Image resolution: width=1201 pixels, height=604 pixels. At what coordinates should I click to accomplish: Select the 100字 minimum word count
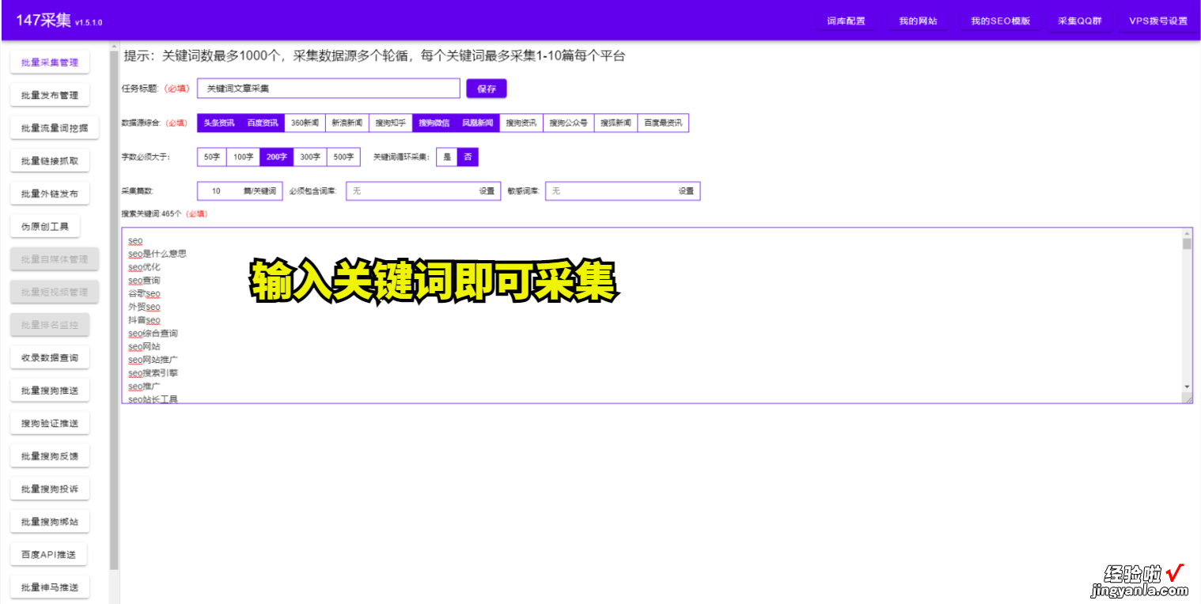tap(243, 157)
